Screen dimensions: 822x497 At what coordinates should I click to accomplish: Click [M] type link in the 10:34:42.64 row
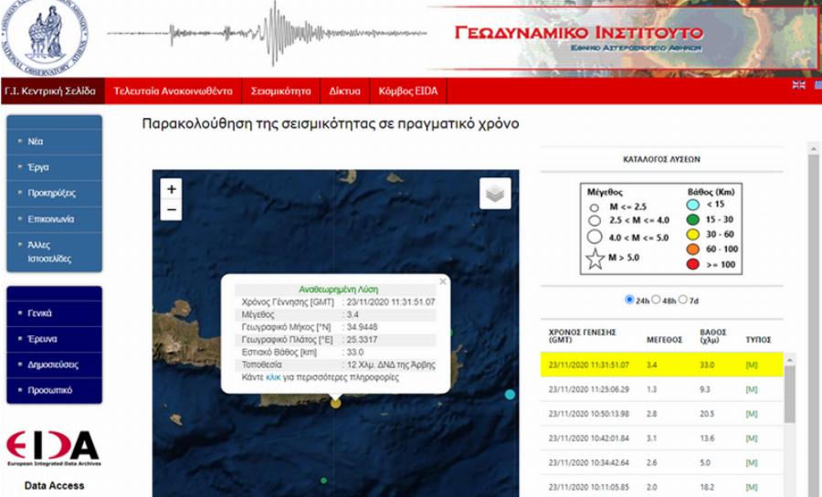coord(752,462)
